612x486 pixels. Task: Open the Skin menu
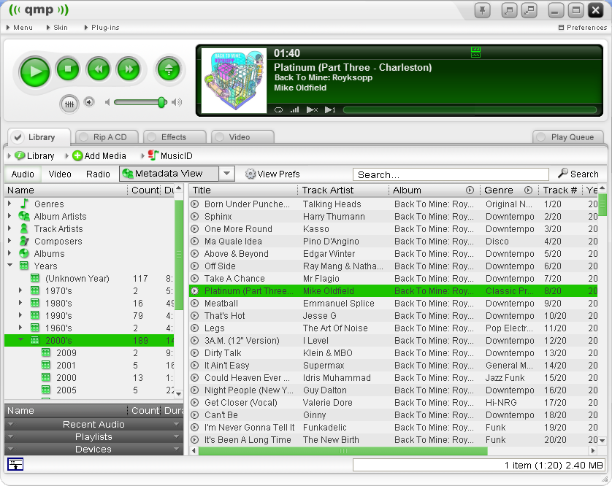click(x=57, y=28)
